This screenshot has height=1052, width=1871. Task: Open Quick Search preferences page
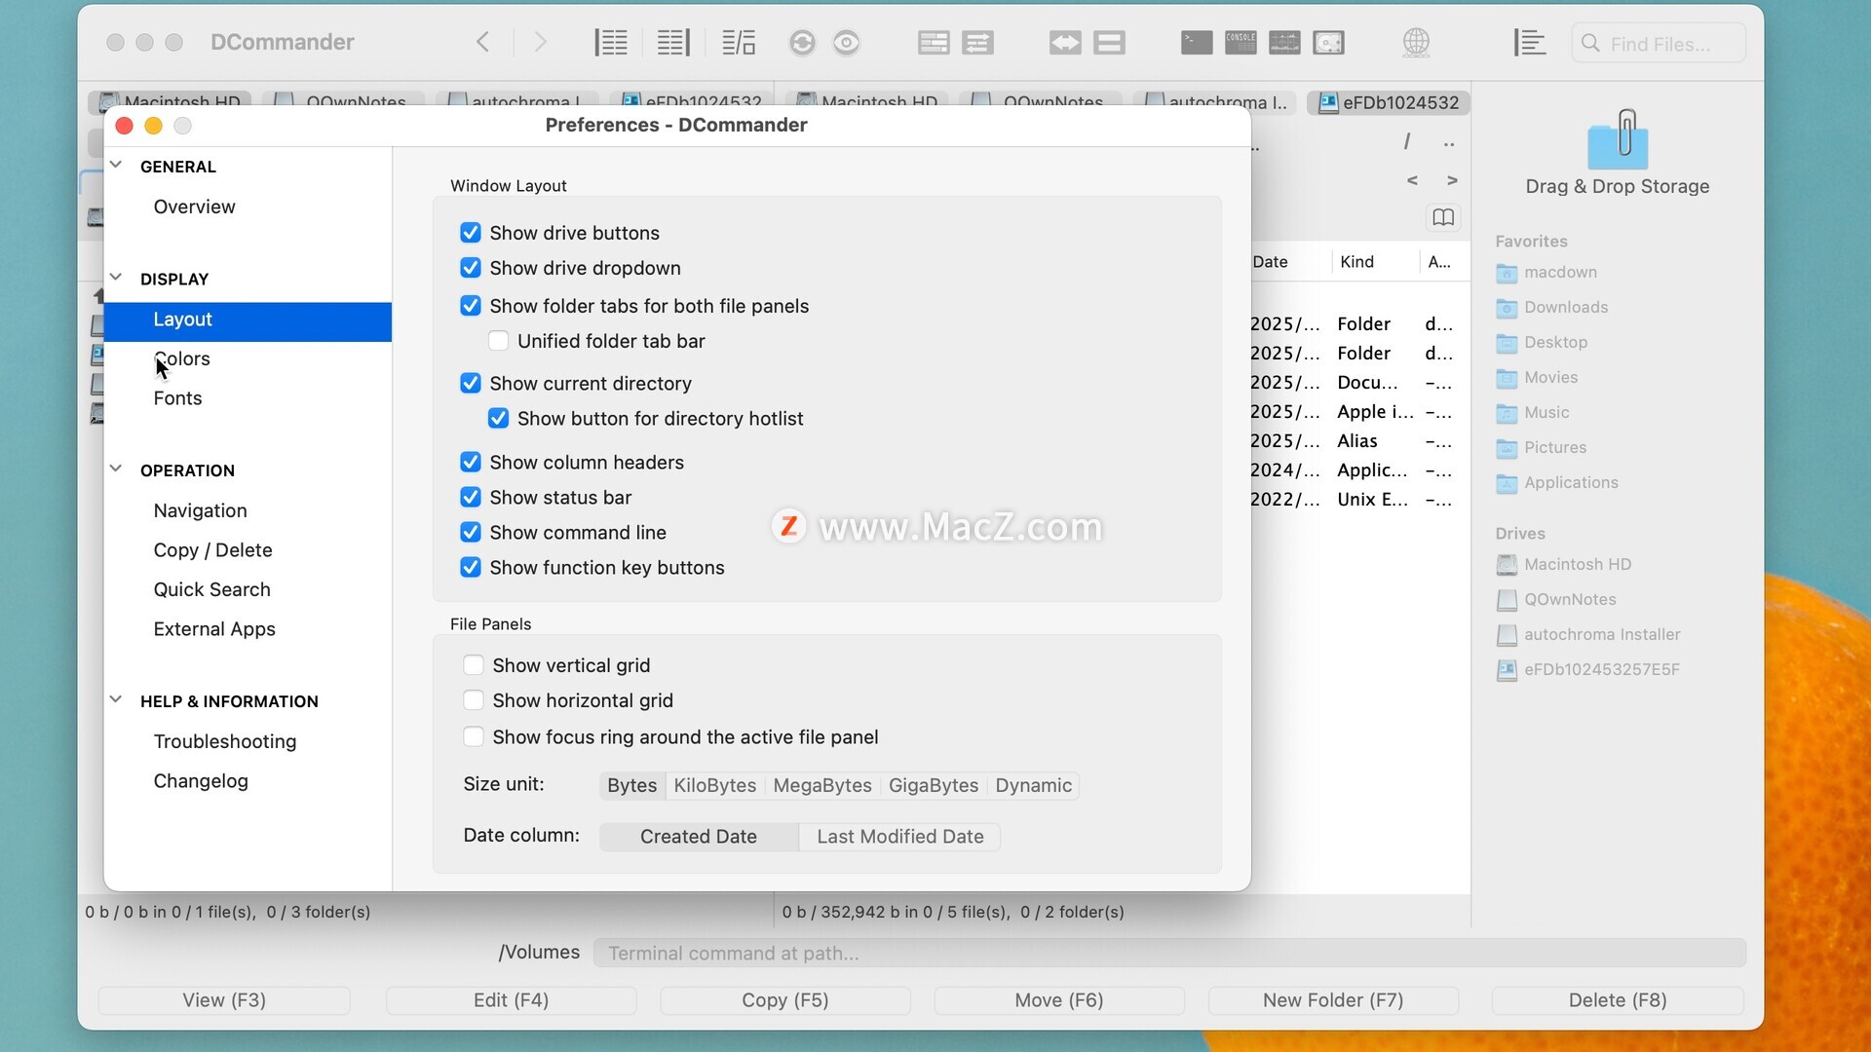pyautogui.click(x=211, y=589)
